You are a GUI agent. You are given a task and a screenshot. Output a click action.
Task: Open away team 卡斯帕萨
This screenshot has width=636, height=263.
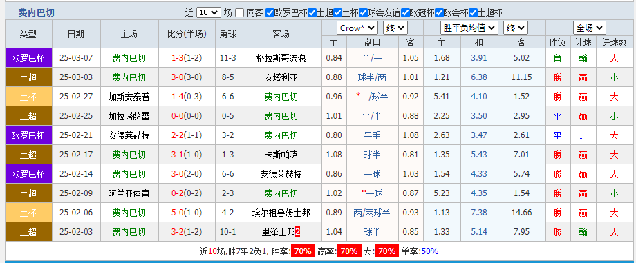point(281,155)
